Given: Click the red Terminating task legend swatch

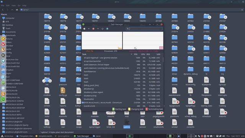Looking at the screenshot, I should coord(147,109).
